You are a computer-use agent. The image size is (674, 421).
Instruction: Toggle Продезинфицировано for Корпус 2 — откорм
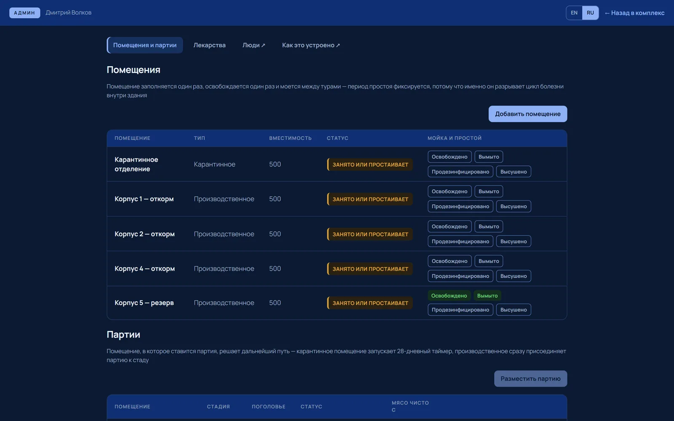(x=460, y=241)
